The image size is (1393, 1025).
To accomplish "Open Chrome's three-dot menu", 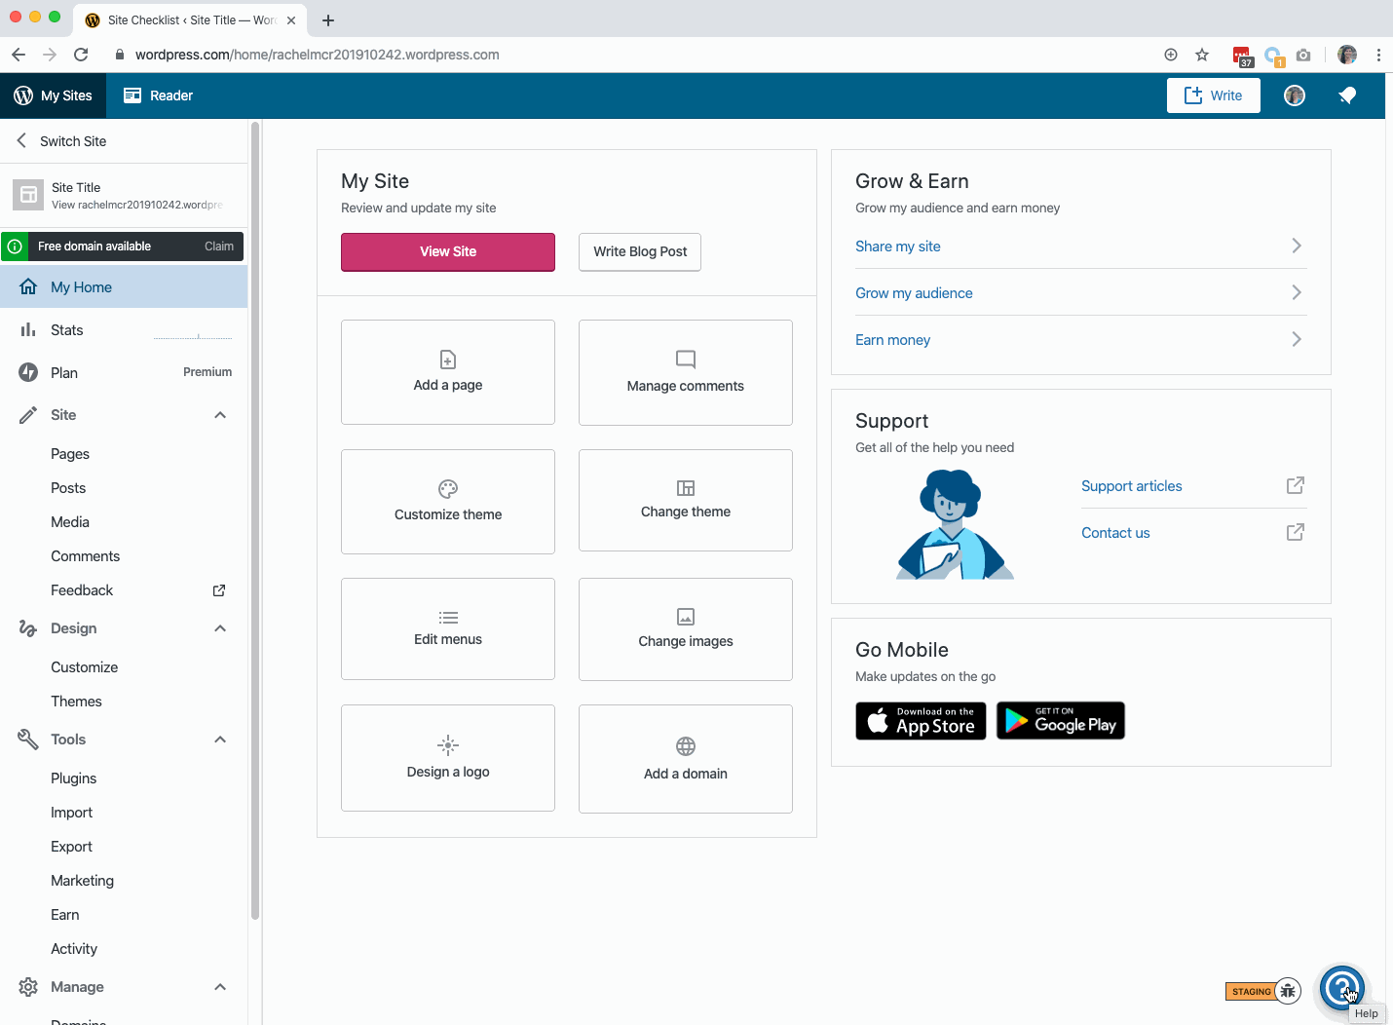I will point(1378,55).
